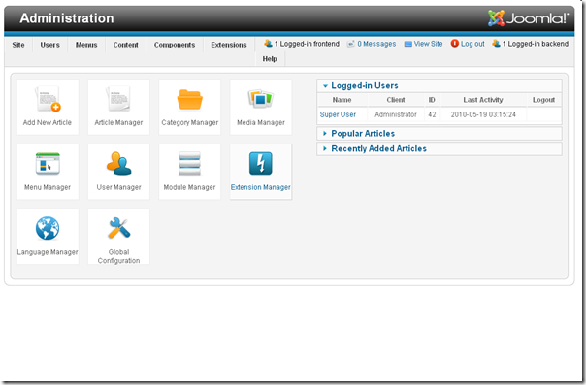Open the Menus menu

coord(86,45)
